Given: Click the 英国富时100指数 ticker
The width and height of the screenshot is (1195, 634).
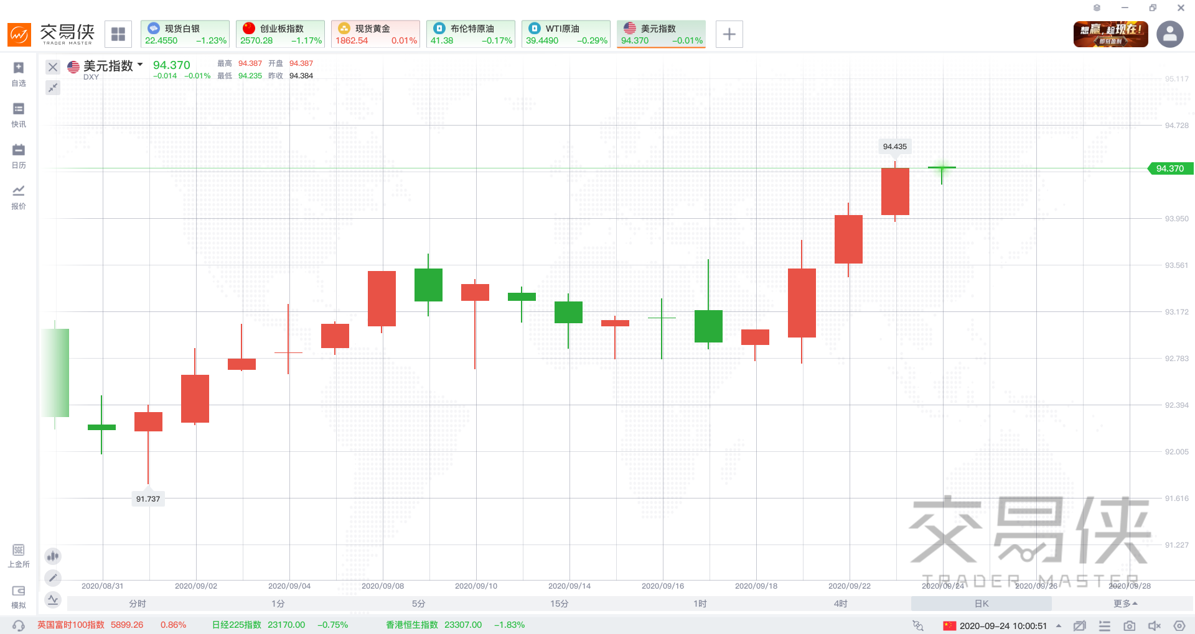Looking at the screenshot, I should pyautogui.click(x=112, y=625).
